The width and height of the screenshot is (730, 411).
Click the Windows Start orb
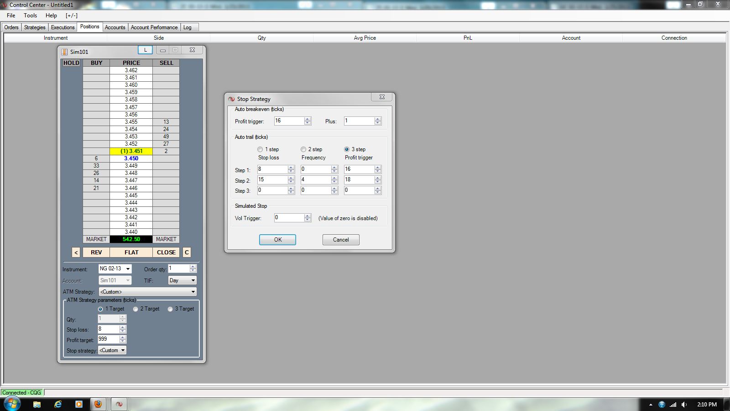[11, 404]
